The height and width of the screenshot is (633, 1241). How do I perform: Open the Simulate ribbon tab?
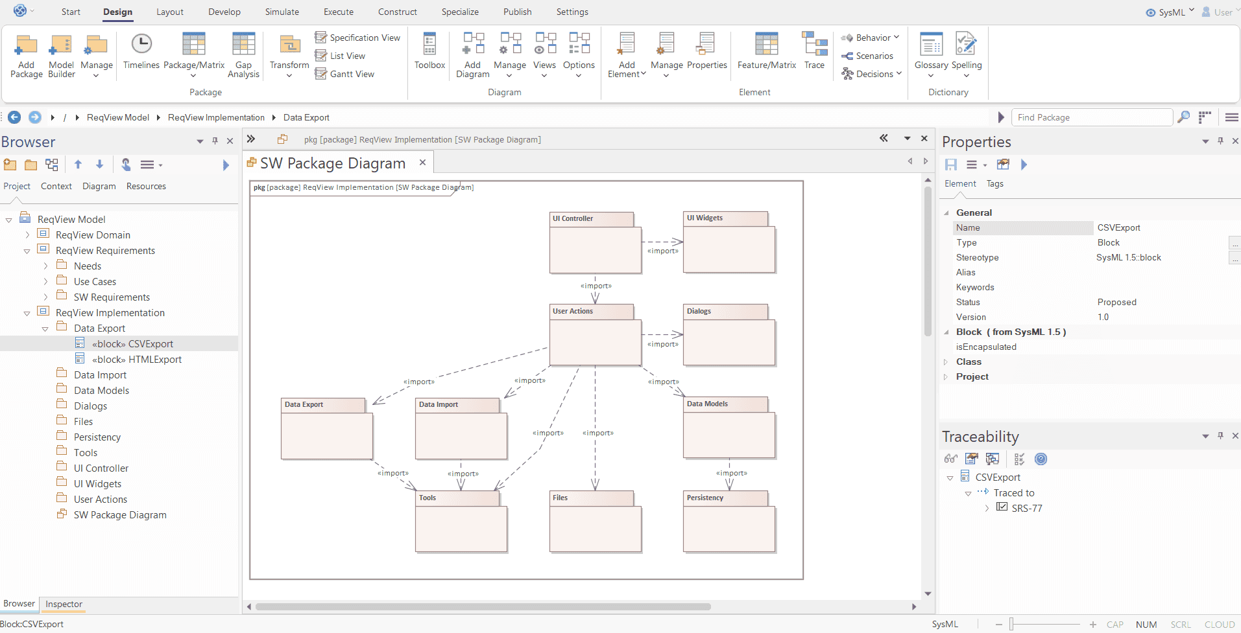pos(282,12)
